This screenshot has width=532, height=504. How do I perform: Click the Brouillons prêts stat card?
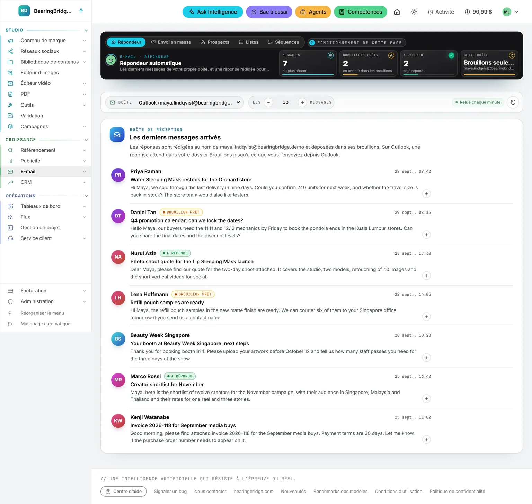(x=368, y=63)
